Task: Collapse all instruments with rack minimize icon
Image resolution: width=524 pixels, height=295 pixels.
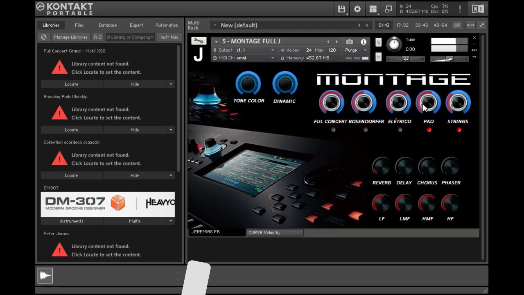Action: point(481,25)
